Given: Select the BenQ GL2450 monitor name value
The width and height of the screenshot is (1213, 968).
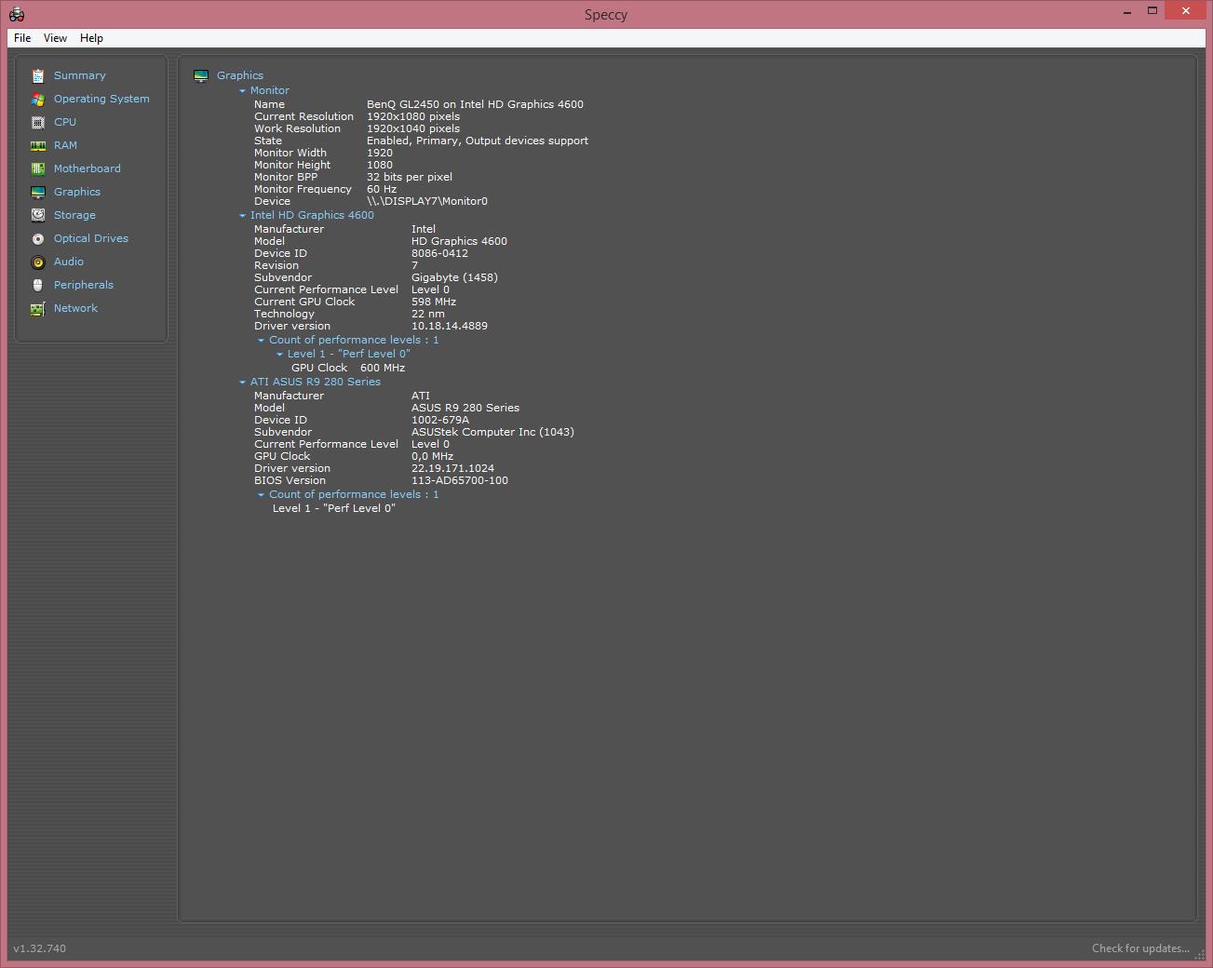Looking at the screenshot, I should point(475,104).
